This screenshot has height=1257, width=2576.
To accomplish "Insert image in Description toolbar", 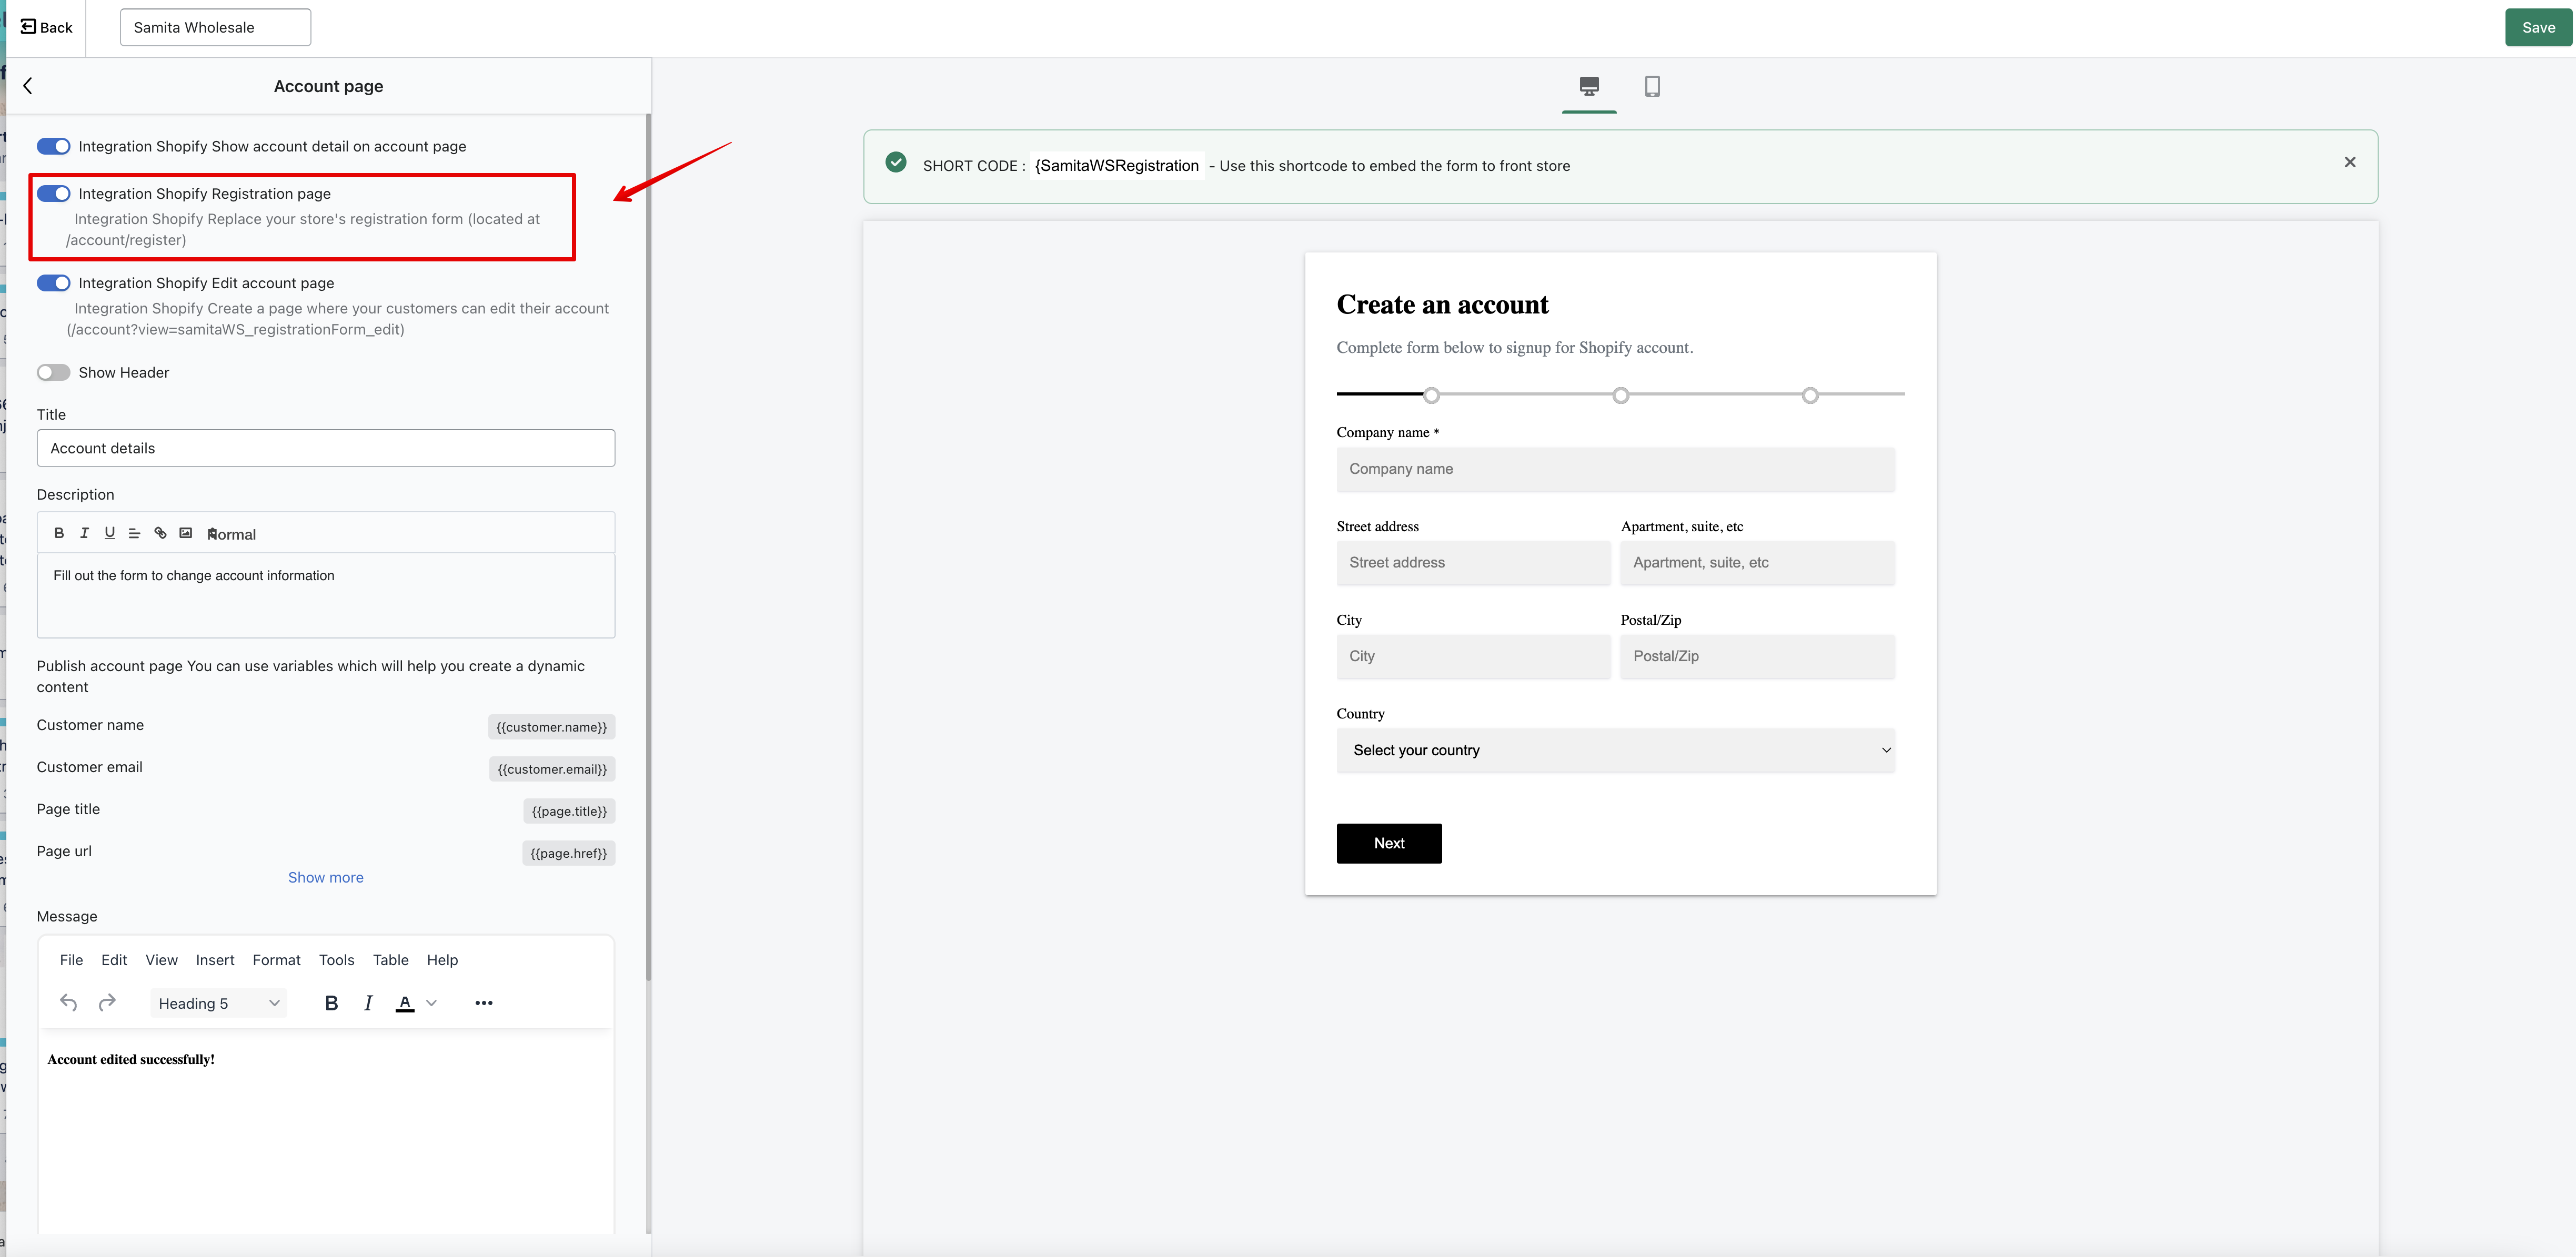I will [186, 533].
